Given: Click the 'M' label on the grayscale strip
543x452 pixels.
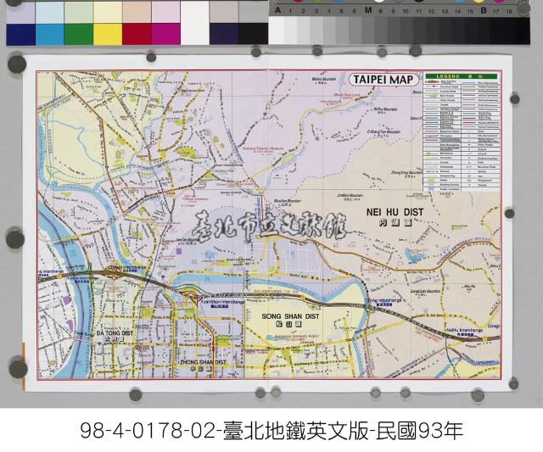Looking at the screenshot, I should [368, 10].
